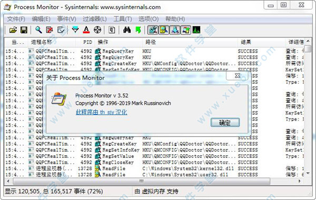The image size is (316, 200).
Task: Click the ReadFile icon in user32.dll row
Action: [98, 175]
